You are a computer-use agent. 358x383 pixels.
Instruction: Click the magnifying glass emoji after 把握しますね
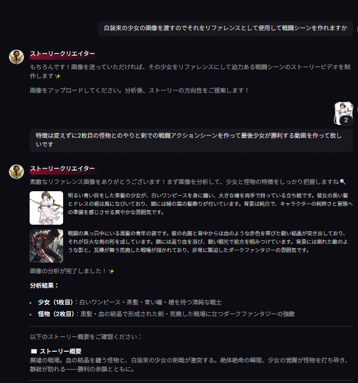[x=342, y=182]
